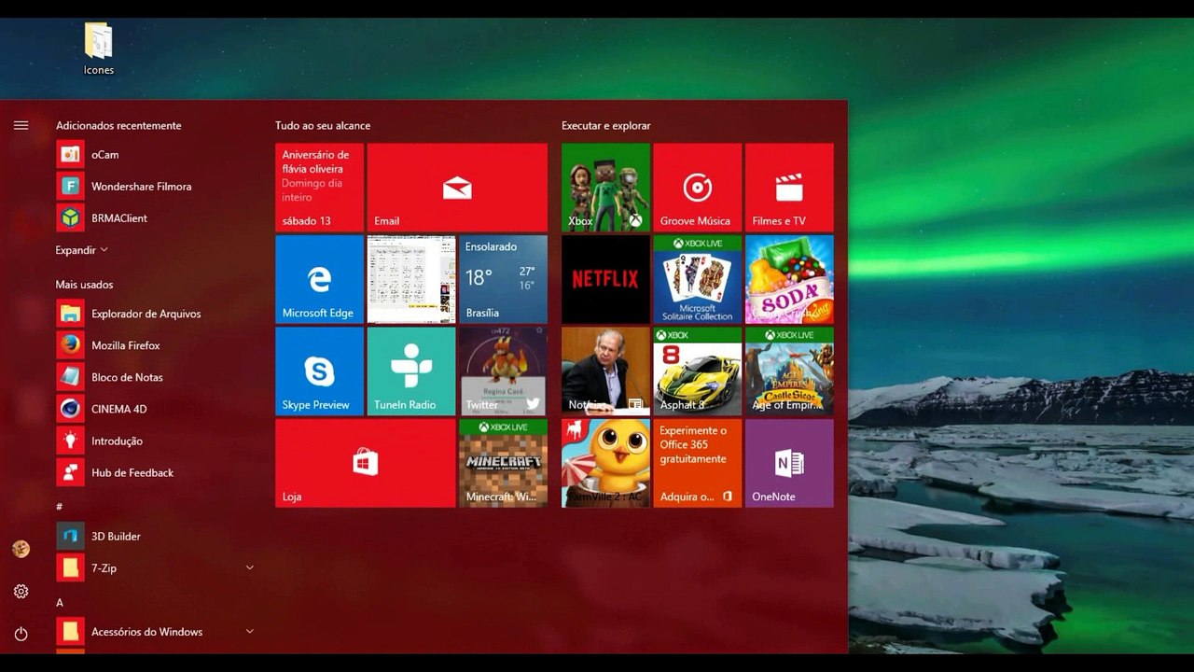Launch the Netflix tile
Viewport: 1194px width, 672px height.
(605, 279)
